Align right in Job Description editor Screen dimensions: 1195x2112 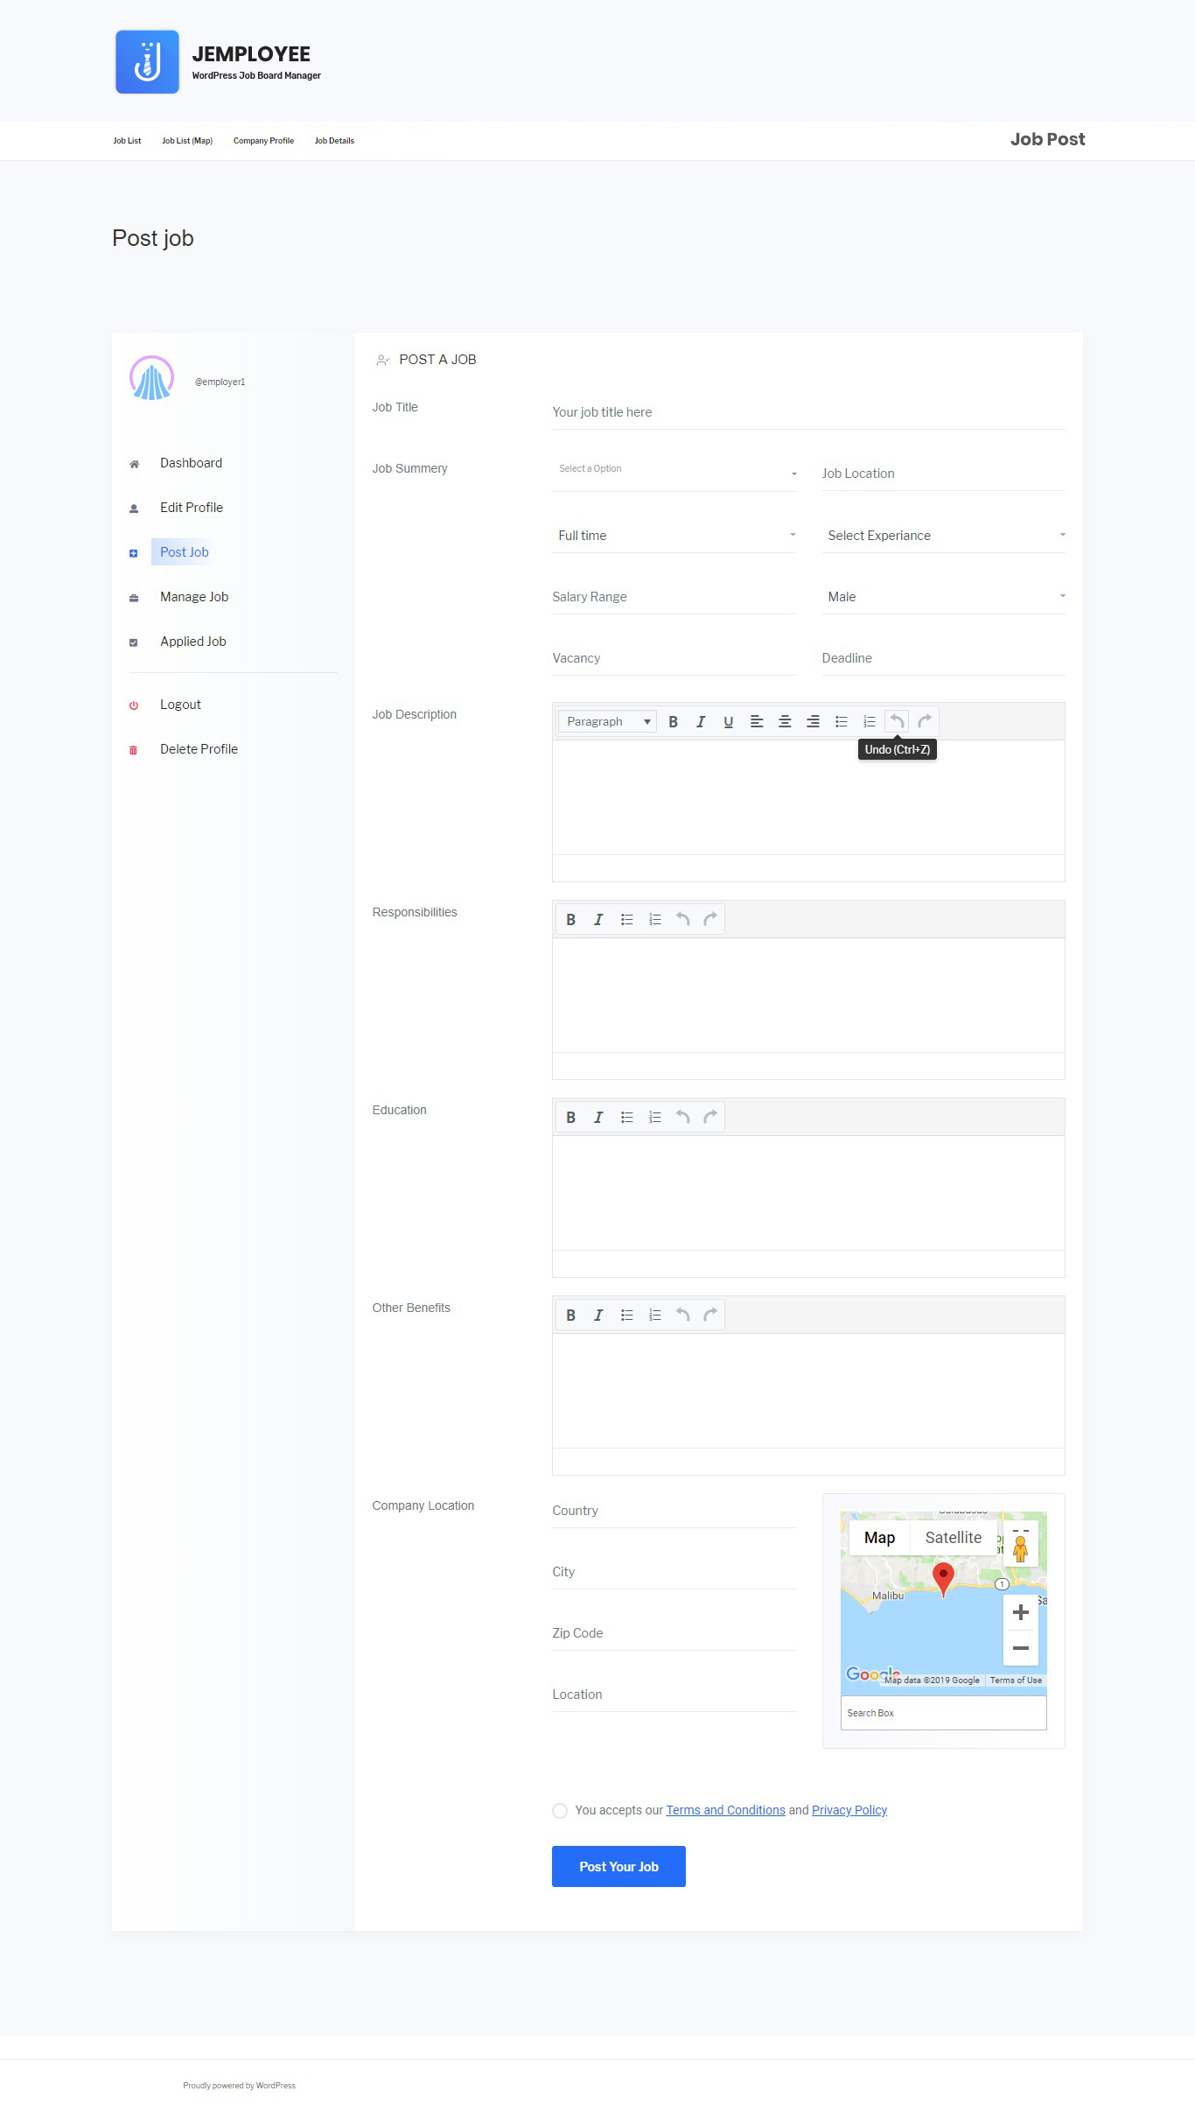click(813, 721)
